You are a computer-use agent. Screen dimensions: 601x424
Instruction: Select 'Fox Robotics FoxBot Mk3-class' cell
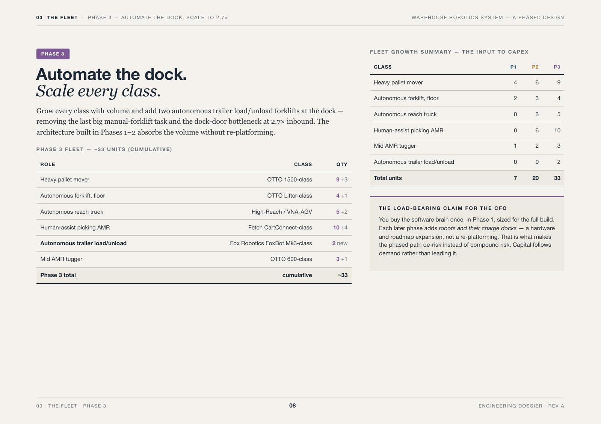271,243
